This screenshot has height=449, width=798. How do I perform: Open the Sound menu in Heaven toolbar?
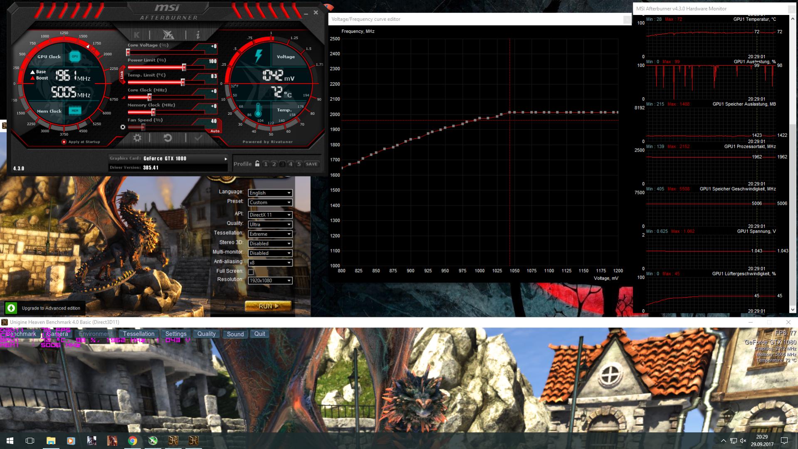click(235, 334)
